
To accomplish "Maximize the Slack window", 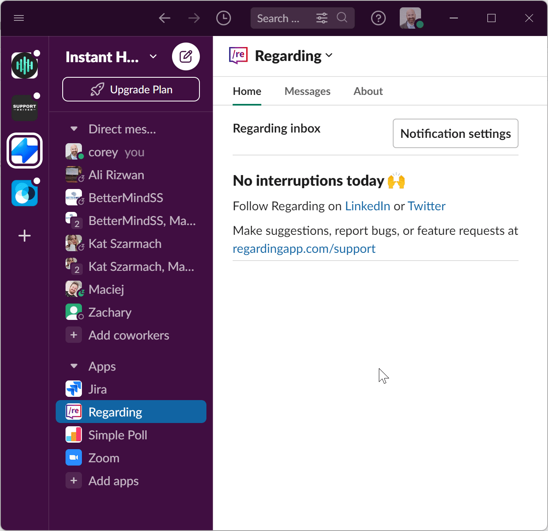I will click(x=491, y=18).
